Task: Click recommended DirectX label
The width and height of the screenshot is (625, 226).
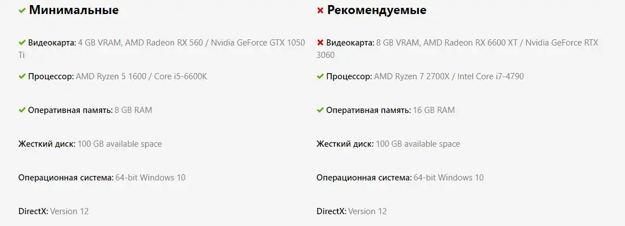Action: click(x=332, y=211)
